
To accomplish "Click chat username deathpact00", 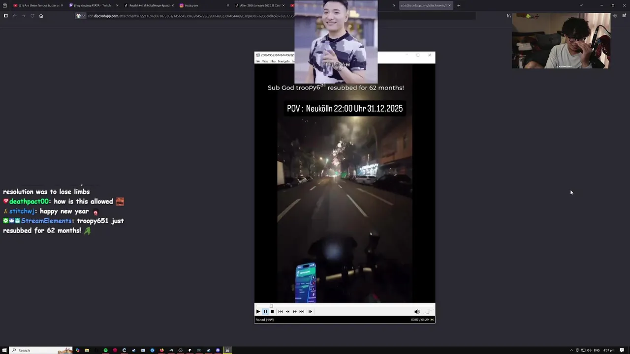I will coord(29,202).
